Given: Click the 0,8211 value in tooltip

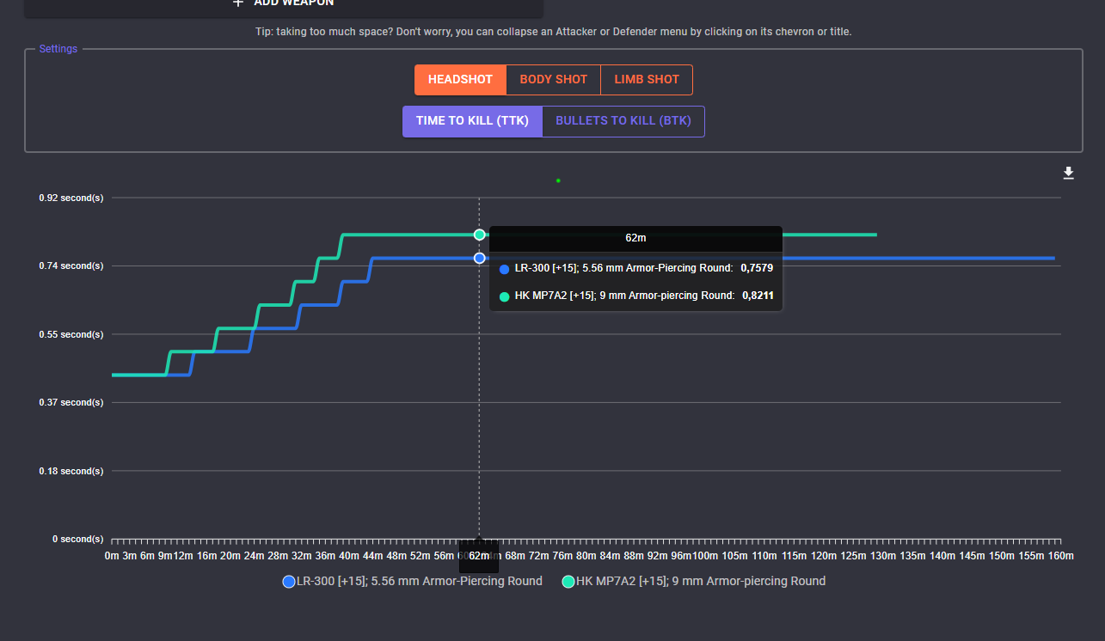Looking at the screenshot, I should click(x=758, y=296).
